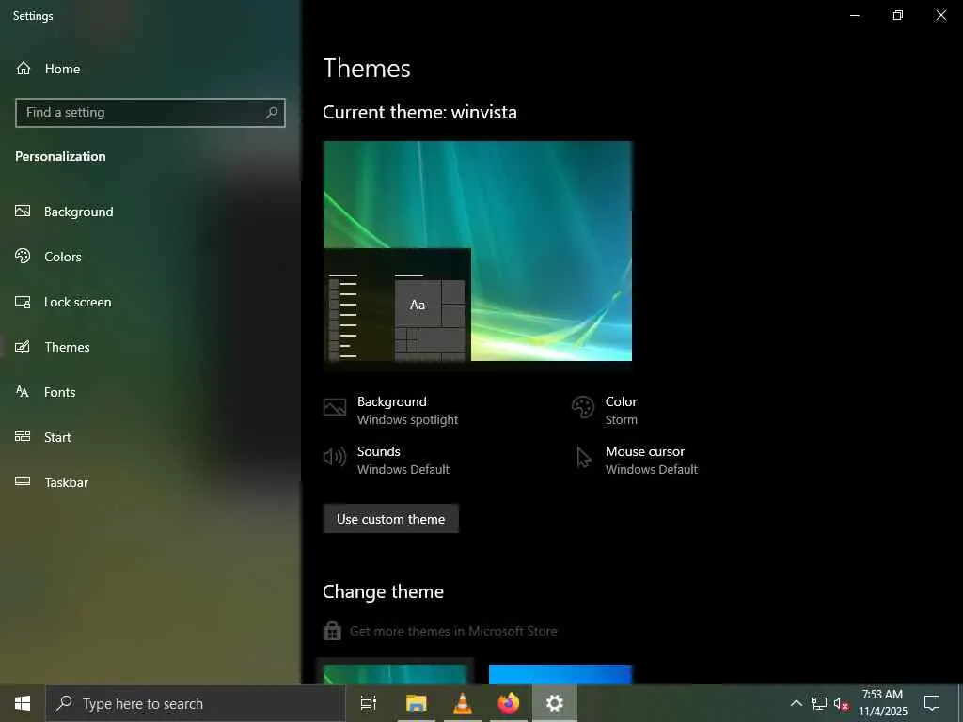Minimize the Settings window

854,15
